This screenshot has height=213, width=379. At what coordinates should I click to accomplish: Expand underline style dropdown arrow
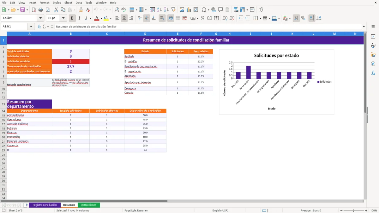pos(90,18)
